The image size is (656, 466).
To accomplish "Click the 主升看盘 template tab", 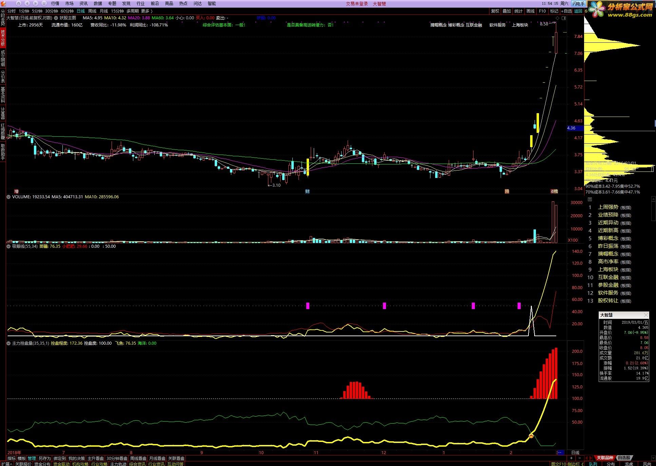I will [96, 458].
